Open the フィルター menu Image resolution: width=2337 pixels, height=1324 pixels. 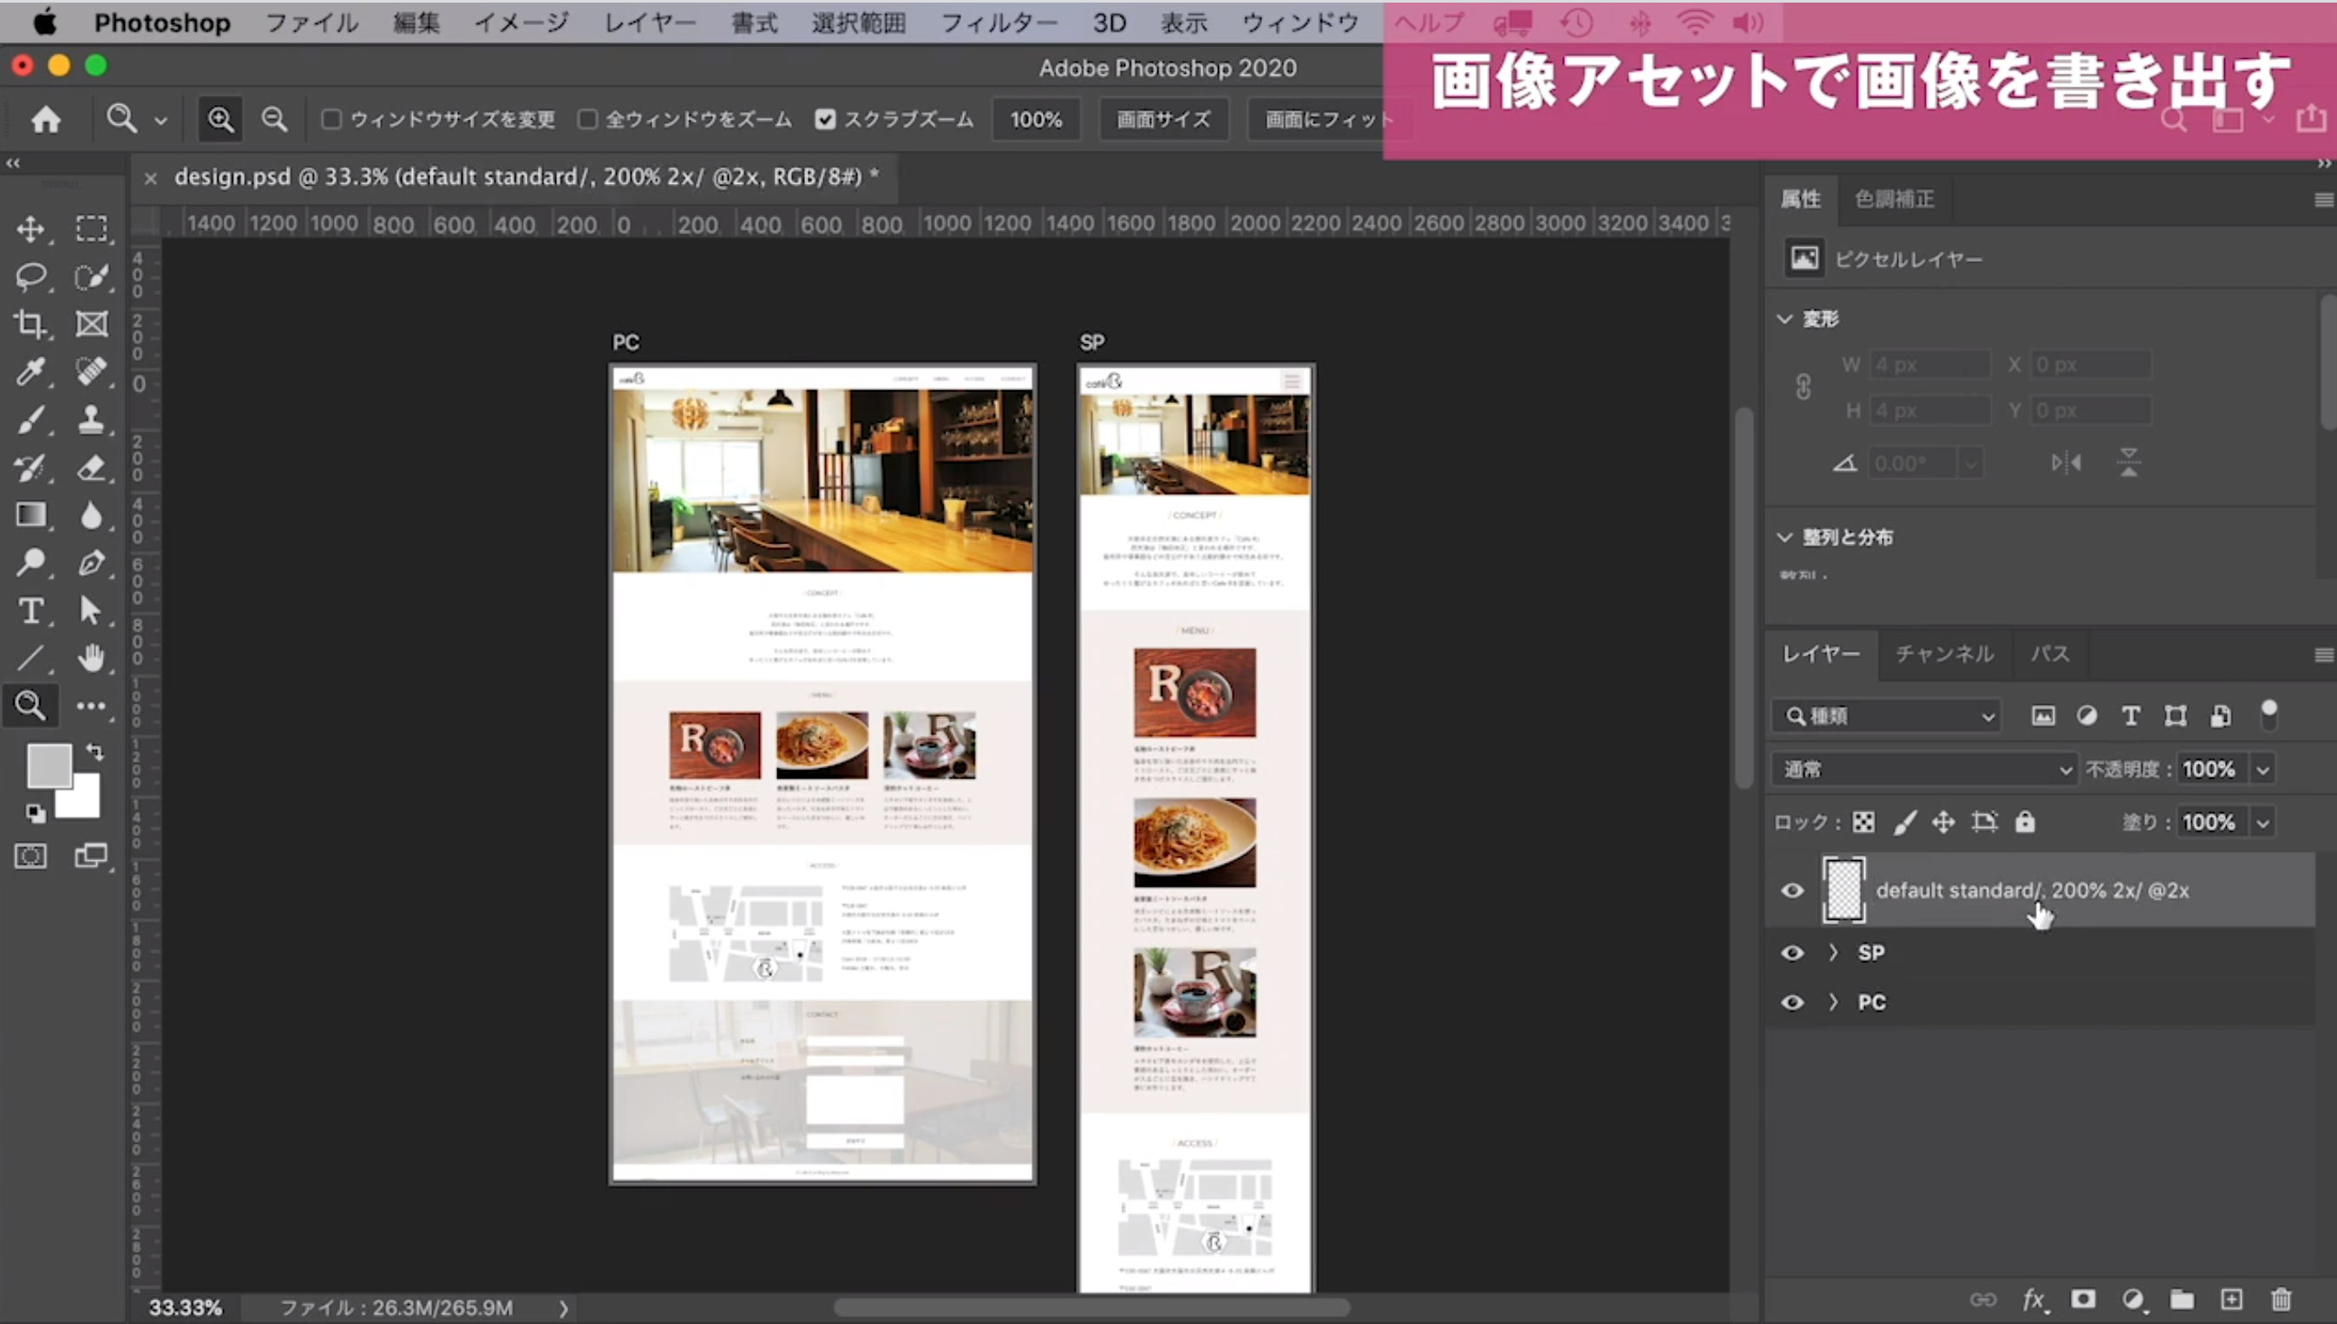click(x=998, y=23)
